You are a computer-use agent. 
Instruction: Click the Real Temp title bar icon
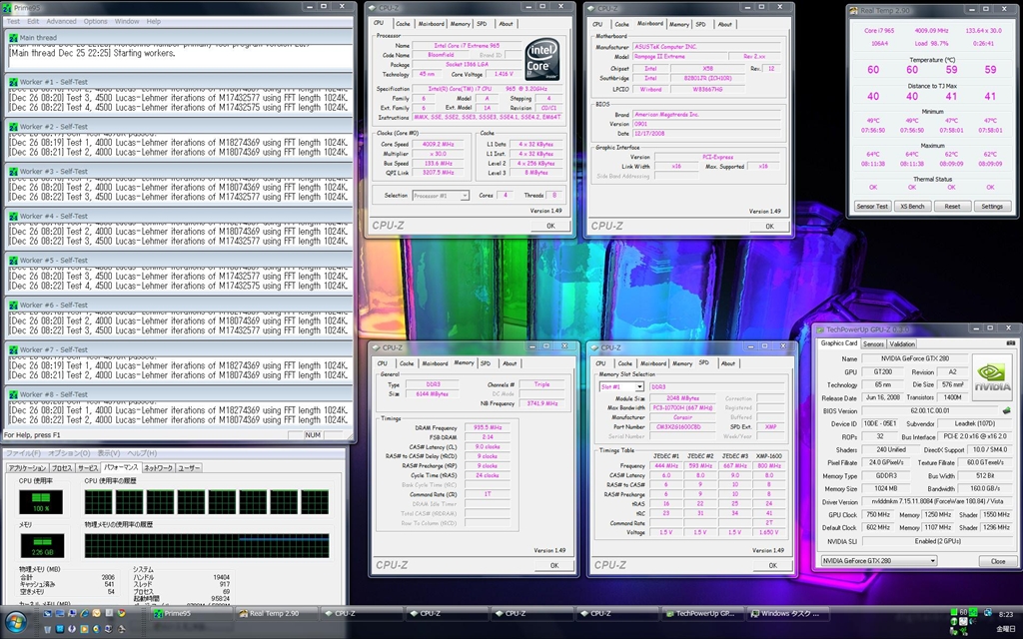click(855, 10)
